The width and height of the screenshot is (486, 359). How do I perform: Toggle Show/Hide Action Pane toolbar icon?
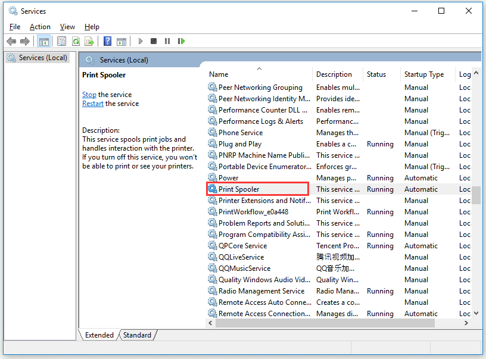point(121,41)
